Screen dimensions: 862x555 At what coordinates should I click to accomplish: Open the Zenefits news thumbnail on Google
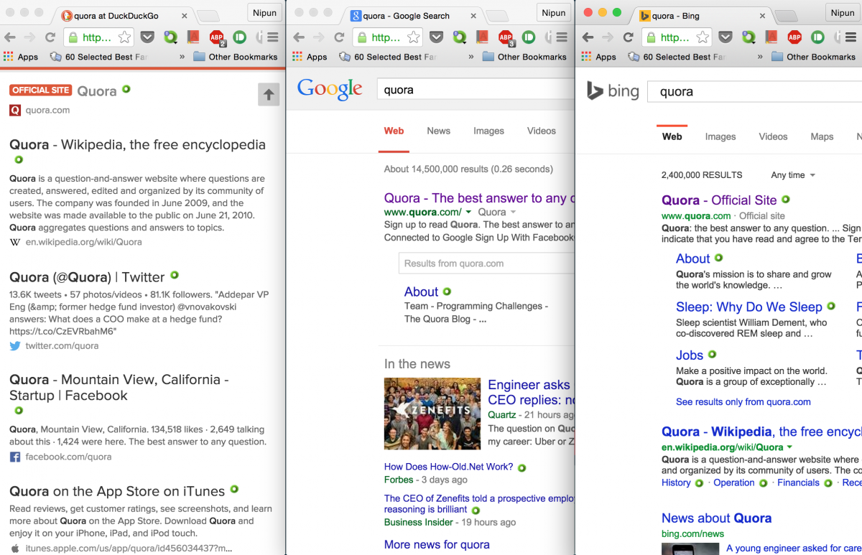point(432,414)
